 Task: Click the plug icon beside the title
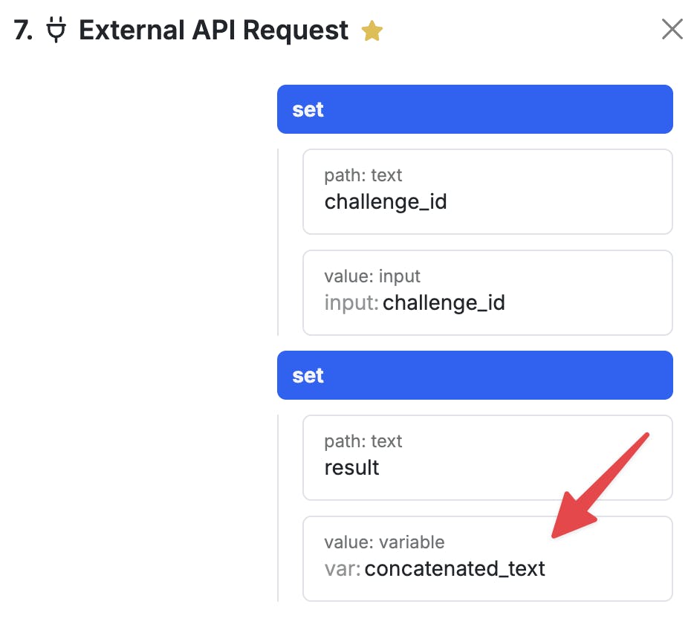point(56,31)
